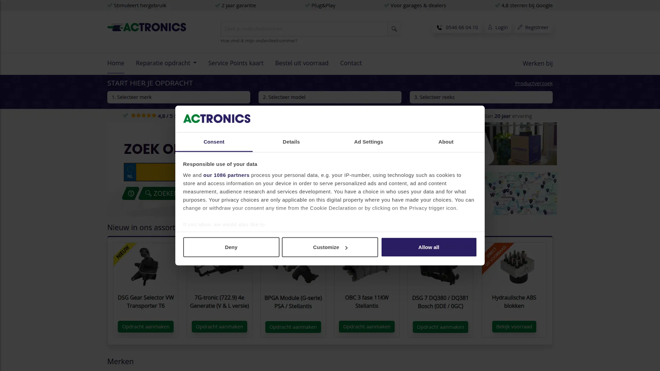Open Bestel uit voorraad menu item

point(302,63)
